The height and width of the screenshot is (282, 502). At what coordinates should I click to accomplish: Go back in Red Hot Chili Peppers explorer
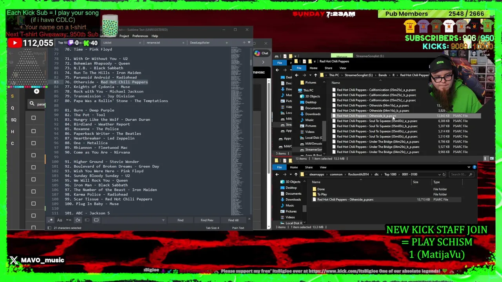297,75
